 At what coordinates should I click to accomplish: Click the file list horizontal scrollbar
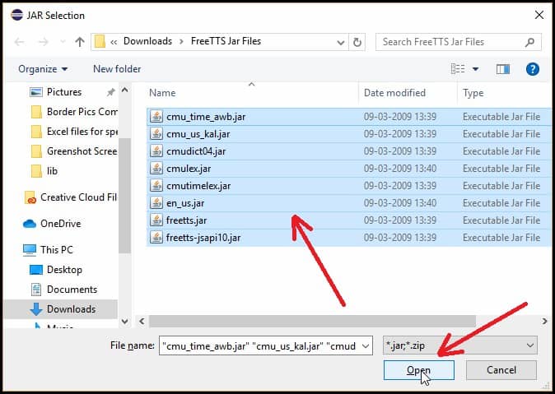(x=312, y=321)
